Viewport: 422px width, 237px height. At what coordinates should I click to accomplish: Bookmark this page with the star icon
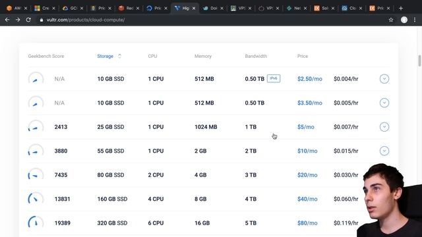click(391, 20)
